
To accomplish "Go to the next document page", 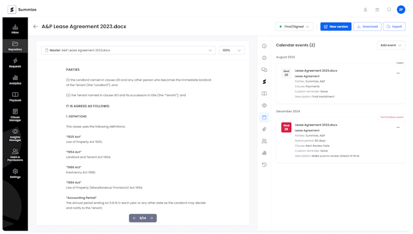I will (x=151, y=218).
